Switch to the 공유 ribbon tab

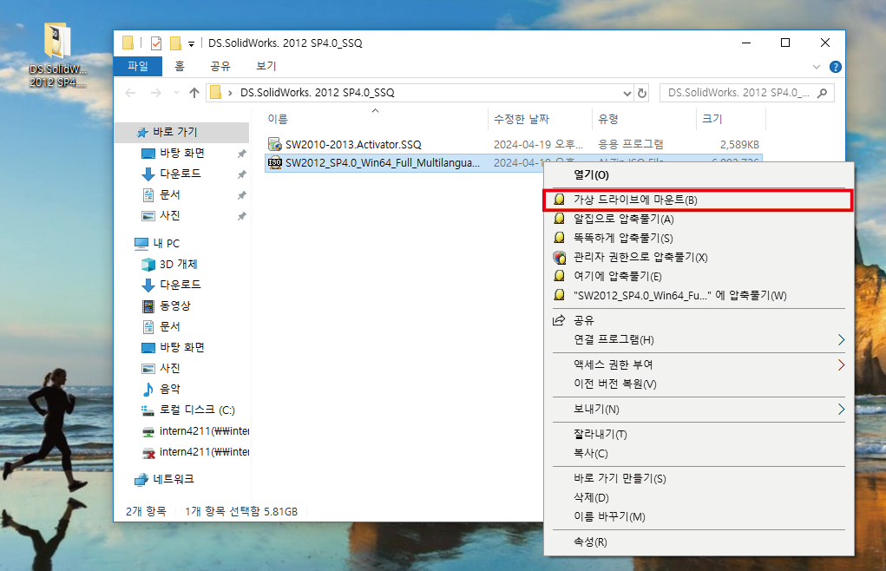(220, 66)
